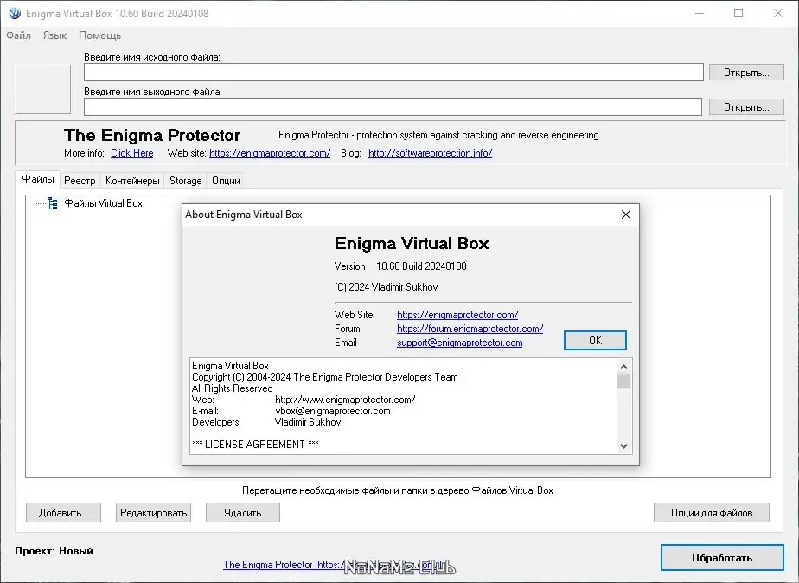Switch to the Реестр tab
This screenshot has height=583, width=799.
(80, 181)
